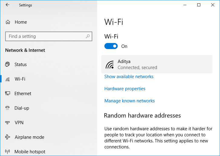This screenshot has width=220, height=156.
Task: Select Mobile hotspot in sidebar
Action: 30,152
